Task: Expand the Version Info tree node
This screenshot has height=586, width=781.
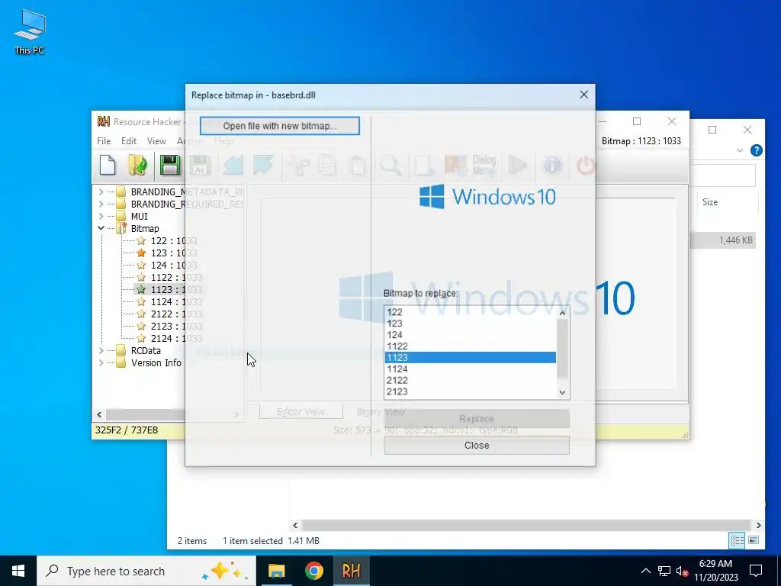Action: click(x=101, y=362)
